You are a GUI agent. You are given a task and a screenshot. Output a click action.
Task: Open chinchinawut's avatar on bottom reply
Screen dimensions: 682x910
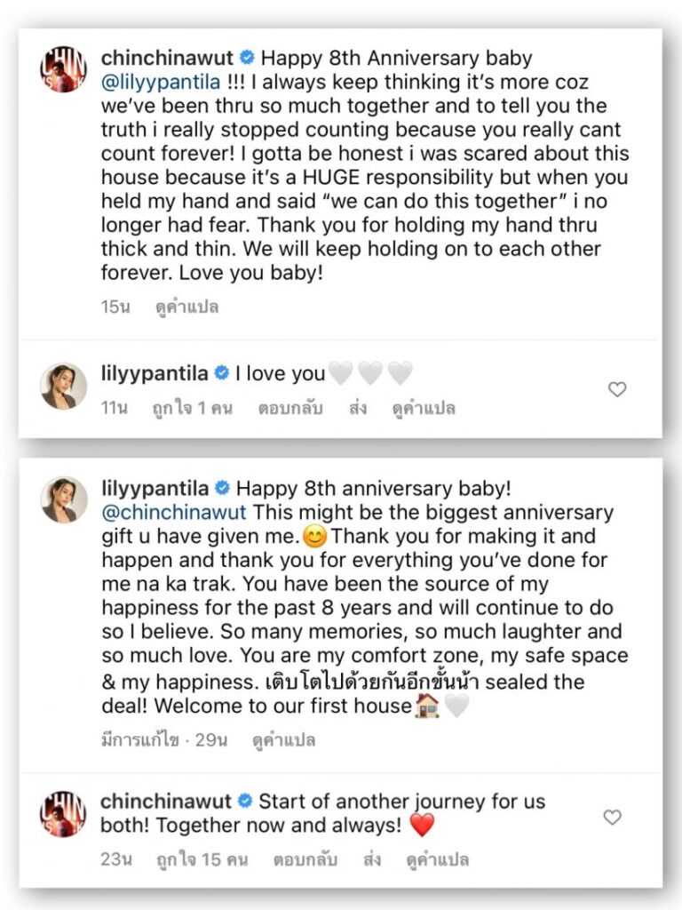click(x=63, y=813)
